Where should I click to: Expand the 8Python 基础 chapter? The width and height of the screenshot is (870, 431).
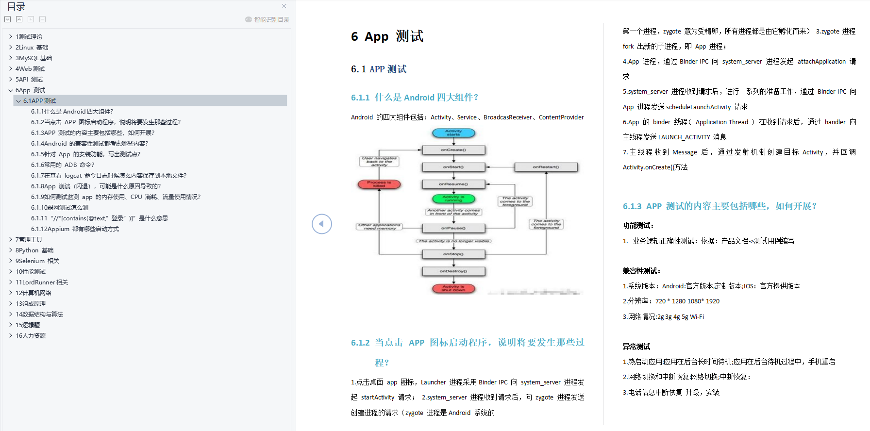point(11,250)
